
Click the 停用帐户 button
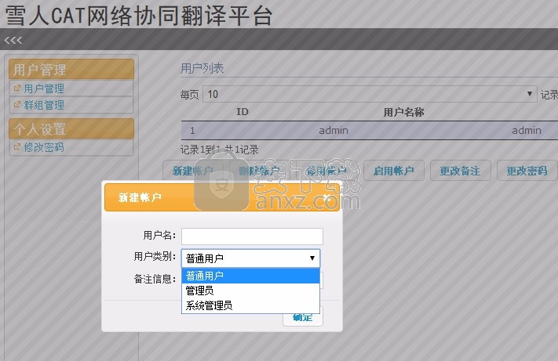point(326,171)
